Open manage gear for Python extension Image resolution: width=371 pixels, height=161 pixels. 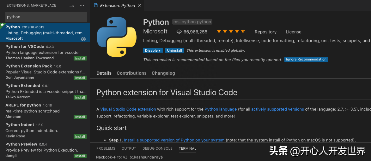point(83,39)
